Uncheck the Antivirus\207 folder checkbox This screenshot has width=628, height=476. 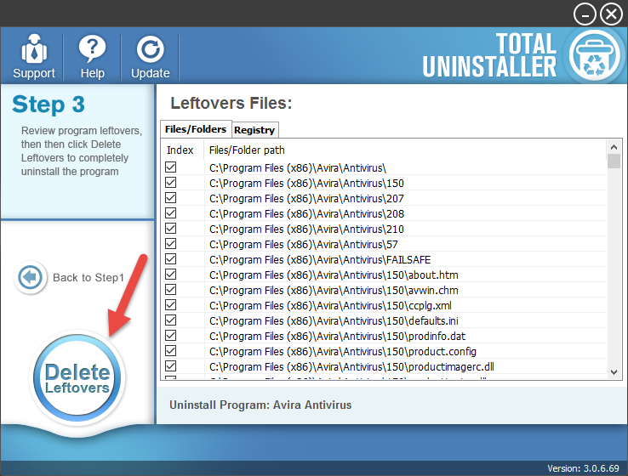coord(171,197)
